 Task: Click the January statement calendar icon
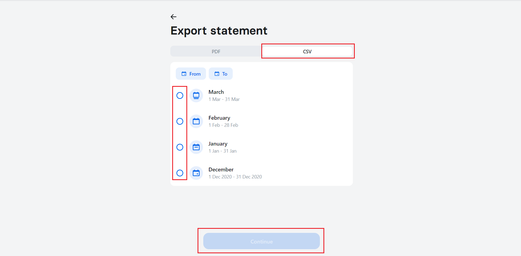point(196,147)
